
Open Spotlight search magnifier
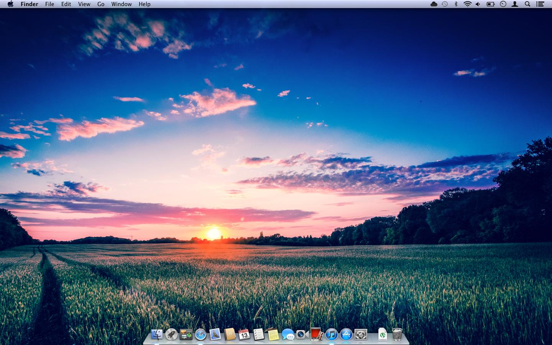coord(527,4)
